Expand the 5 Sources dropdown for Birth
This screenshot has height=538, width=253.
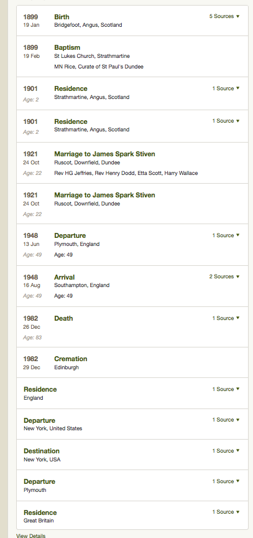(x=224, y=16)
